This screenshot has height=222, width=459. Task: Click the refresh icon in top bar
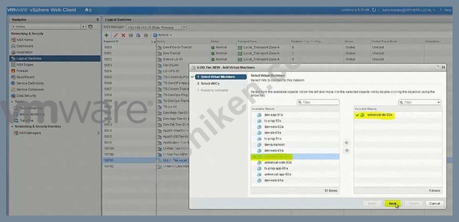point(374,10)
